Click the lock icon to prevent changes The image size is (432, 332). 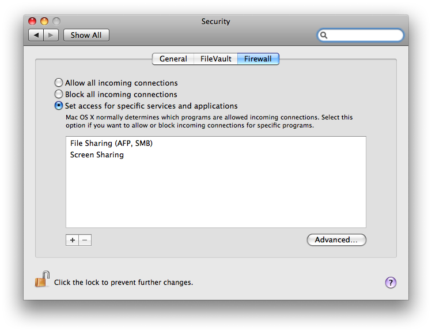pos(42,280)
